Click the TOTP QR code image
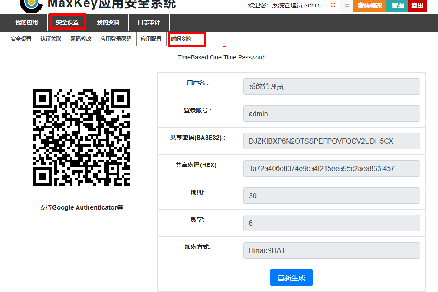 [x=82, y=138]
